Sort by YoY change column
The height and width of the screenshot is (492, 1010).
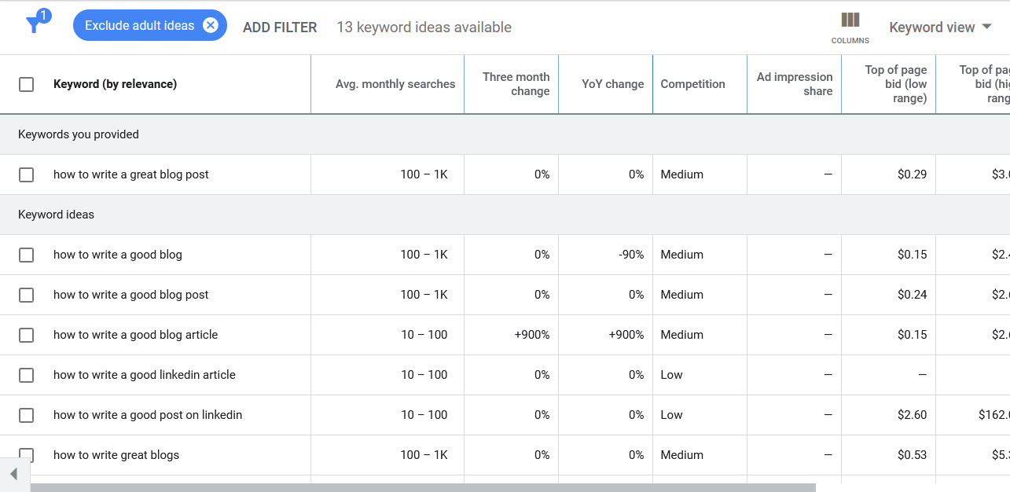(612, 84)
